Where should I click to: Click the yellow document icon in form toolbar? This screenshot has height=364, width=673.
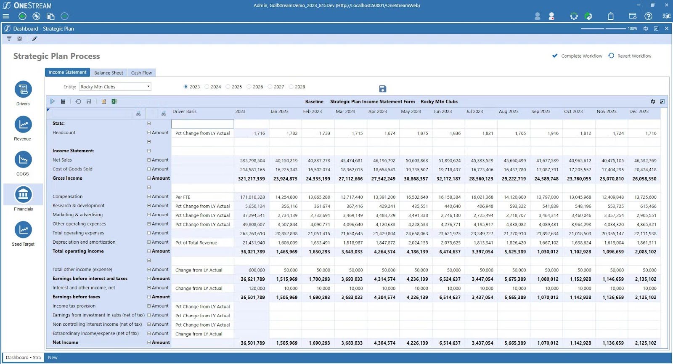103,101
